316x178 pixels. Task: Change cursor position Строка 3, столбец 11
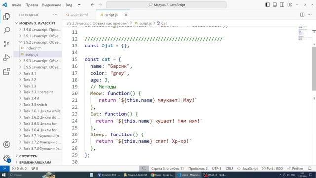pos(167,168)
